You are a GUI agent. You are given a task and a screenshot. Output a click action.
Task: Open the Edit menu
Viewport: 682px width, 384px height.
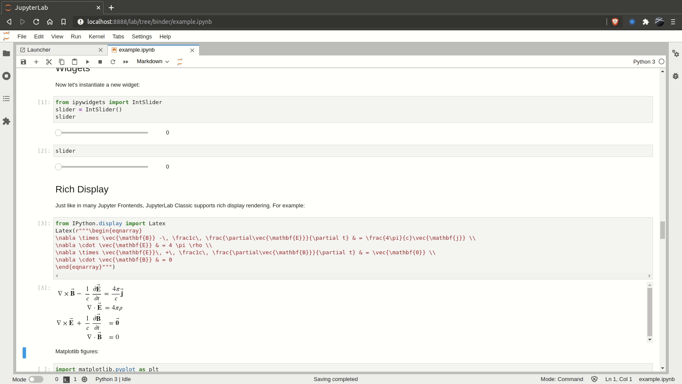click(x=39, y=37)
